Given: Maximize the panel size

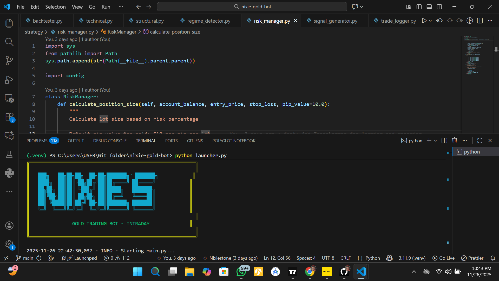Looking at the screenshot, I should [x=480, y=140].
